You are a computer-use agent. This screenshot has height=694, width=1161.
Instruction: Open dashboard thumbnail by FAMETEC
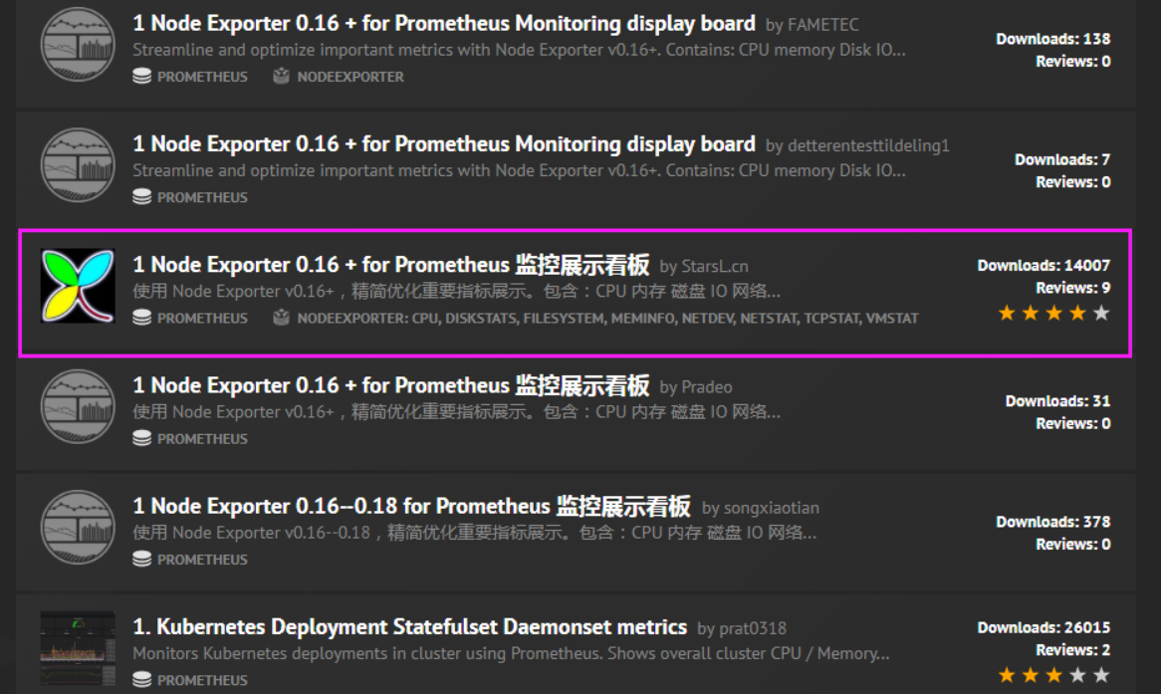(78, 45)
